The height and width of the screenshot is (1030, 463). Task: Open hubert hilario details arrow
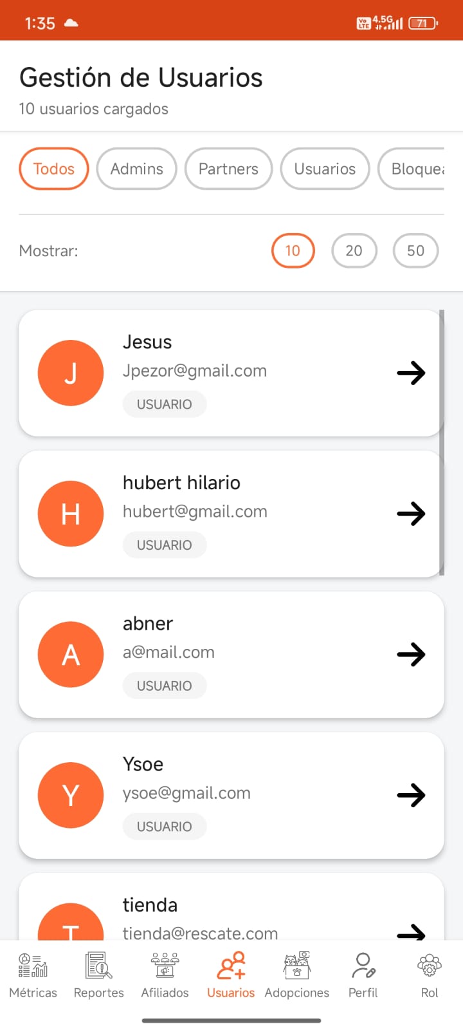[x=411, y=514]
